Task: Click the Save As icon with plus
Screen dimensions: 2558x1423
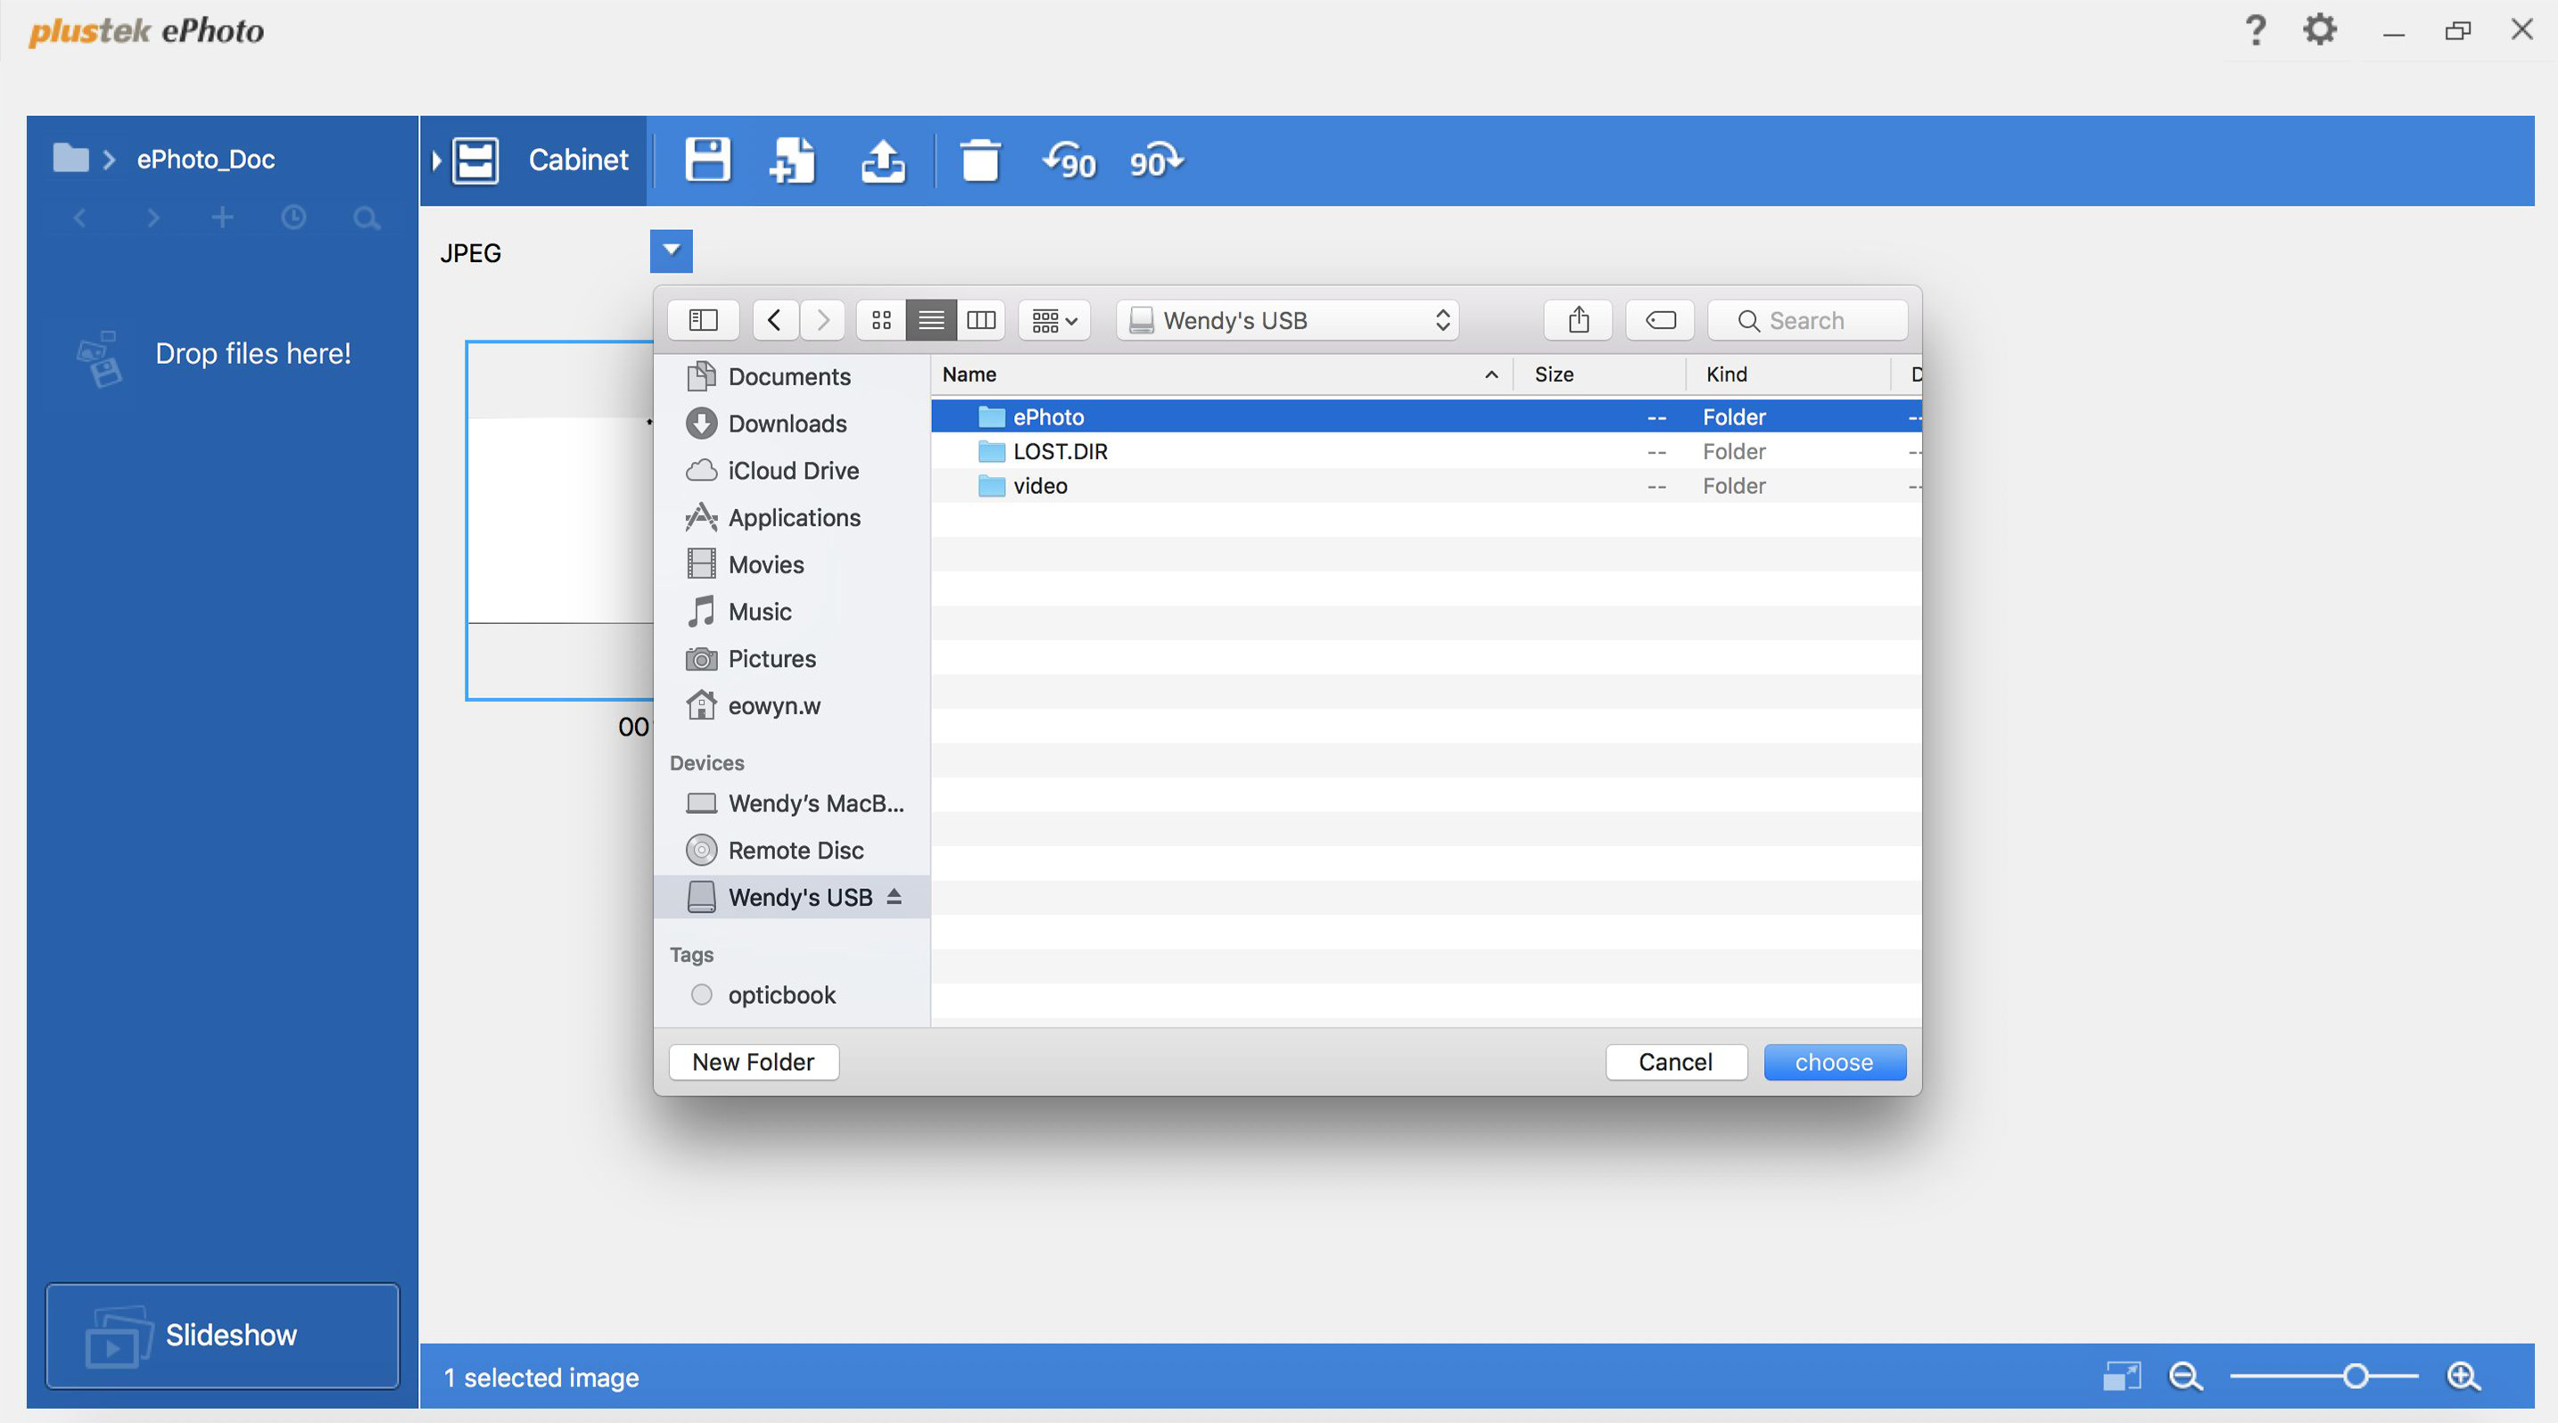Action: 792,160
